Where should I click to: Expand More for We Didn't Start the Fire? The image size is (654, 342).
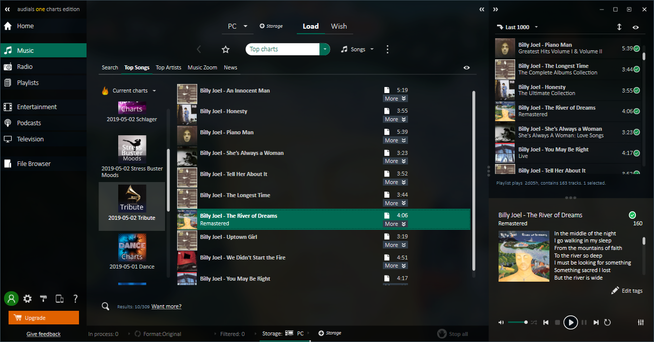point(395,266)
